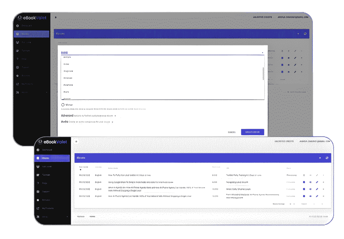Click the My Products share icon in the front sidebar
Screen dimensions: 344x239
click(38, 208)
